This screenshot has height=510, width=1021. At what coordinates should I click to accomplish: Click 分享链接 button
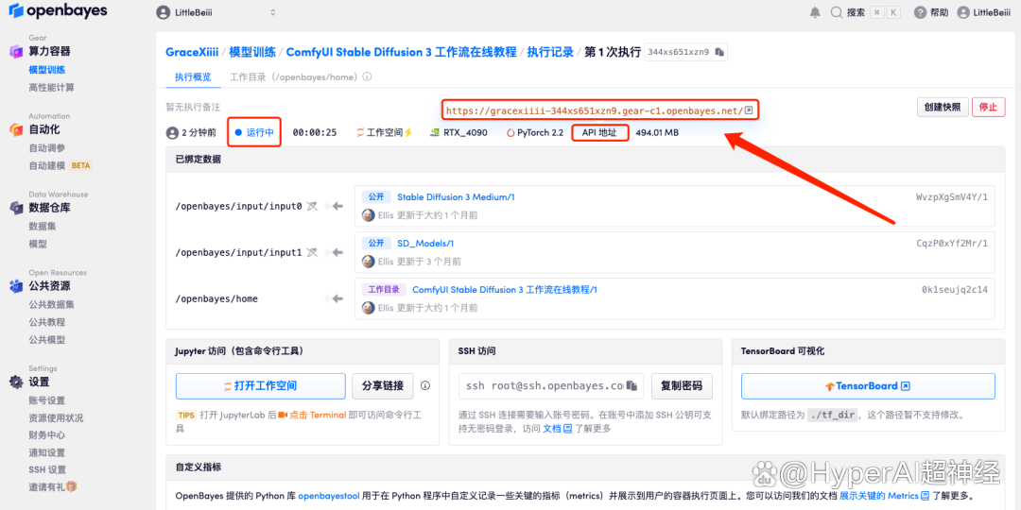(383, 385)
